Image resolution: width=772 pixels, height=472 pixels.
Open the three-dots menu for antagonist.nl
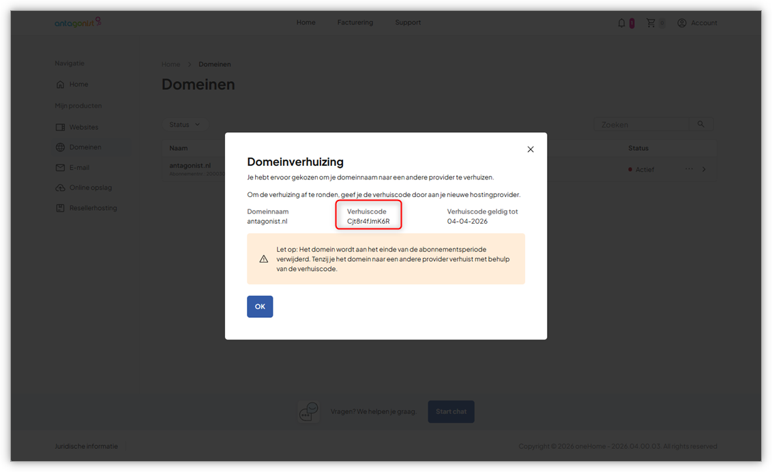[x=689, y=169]
